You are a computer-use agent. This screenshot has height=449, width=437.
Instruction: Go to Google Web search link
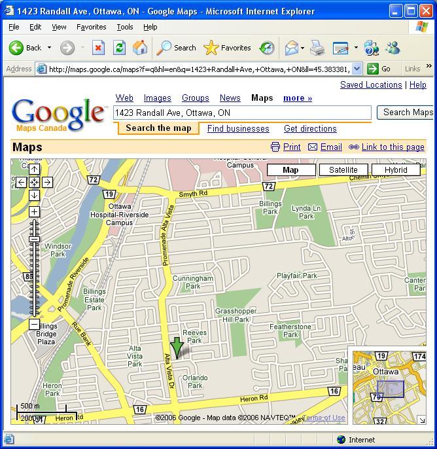point(124,98)
